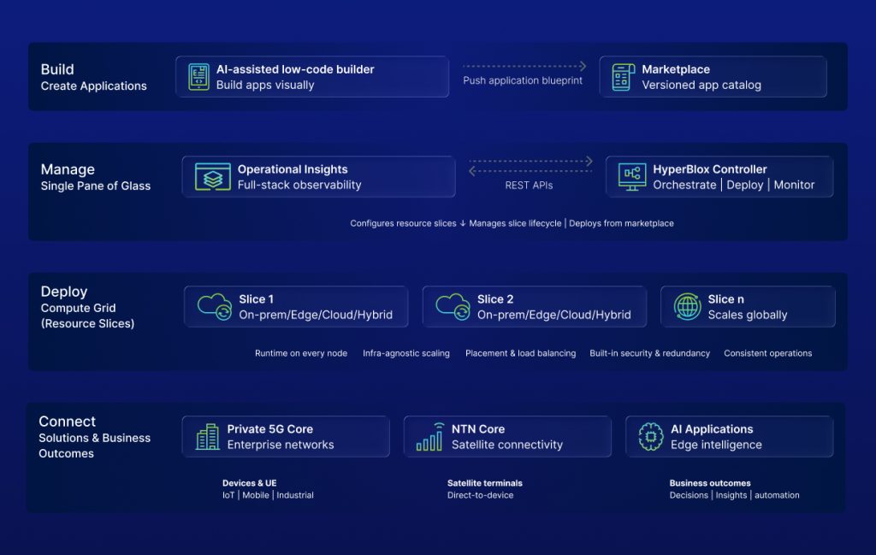Click the NTN Core signal bars icon

pyautogui.click(x=429, y=437)
